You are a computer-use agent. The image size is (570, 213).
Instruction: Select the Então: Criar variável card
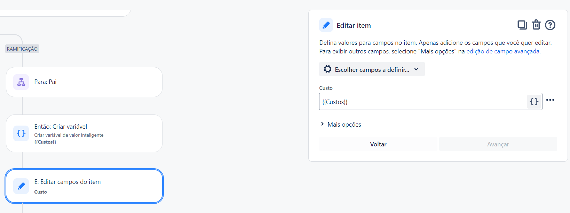(x=84, y=133)
